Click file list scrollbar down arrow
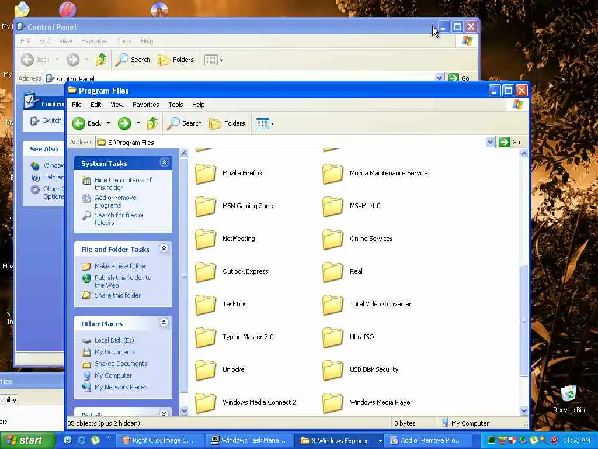This screenshot has width=598, height=449. (524, 411)
